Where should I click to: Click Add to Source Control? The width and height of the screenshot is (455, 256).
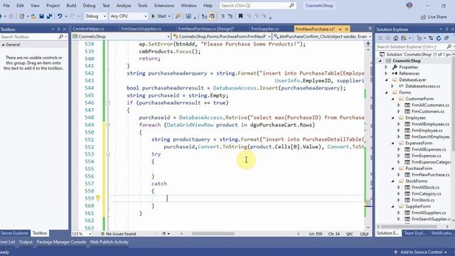click(421, 252)
